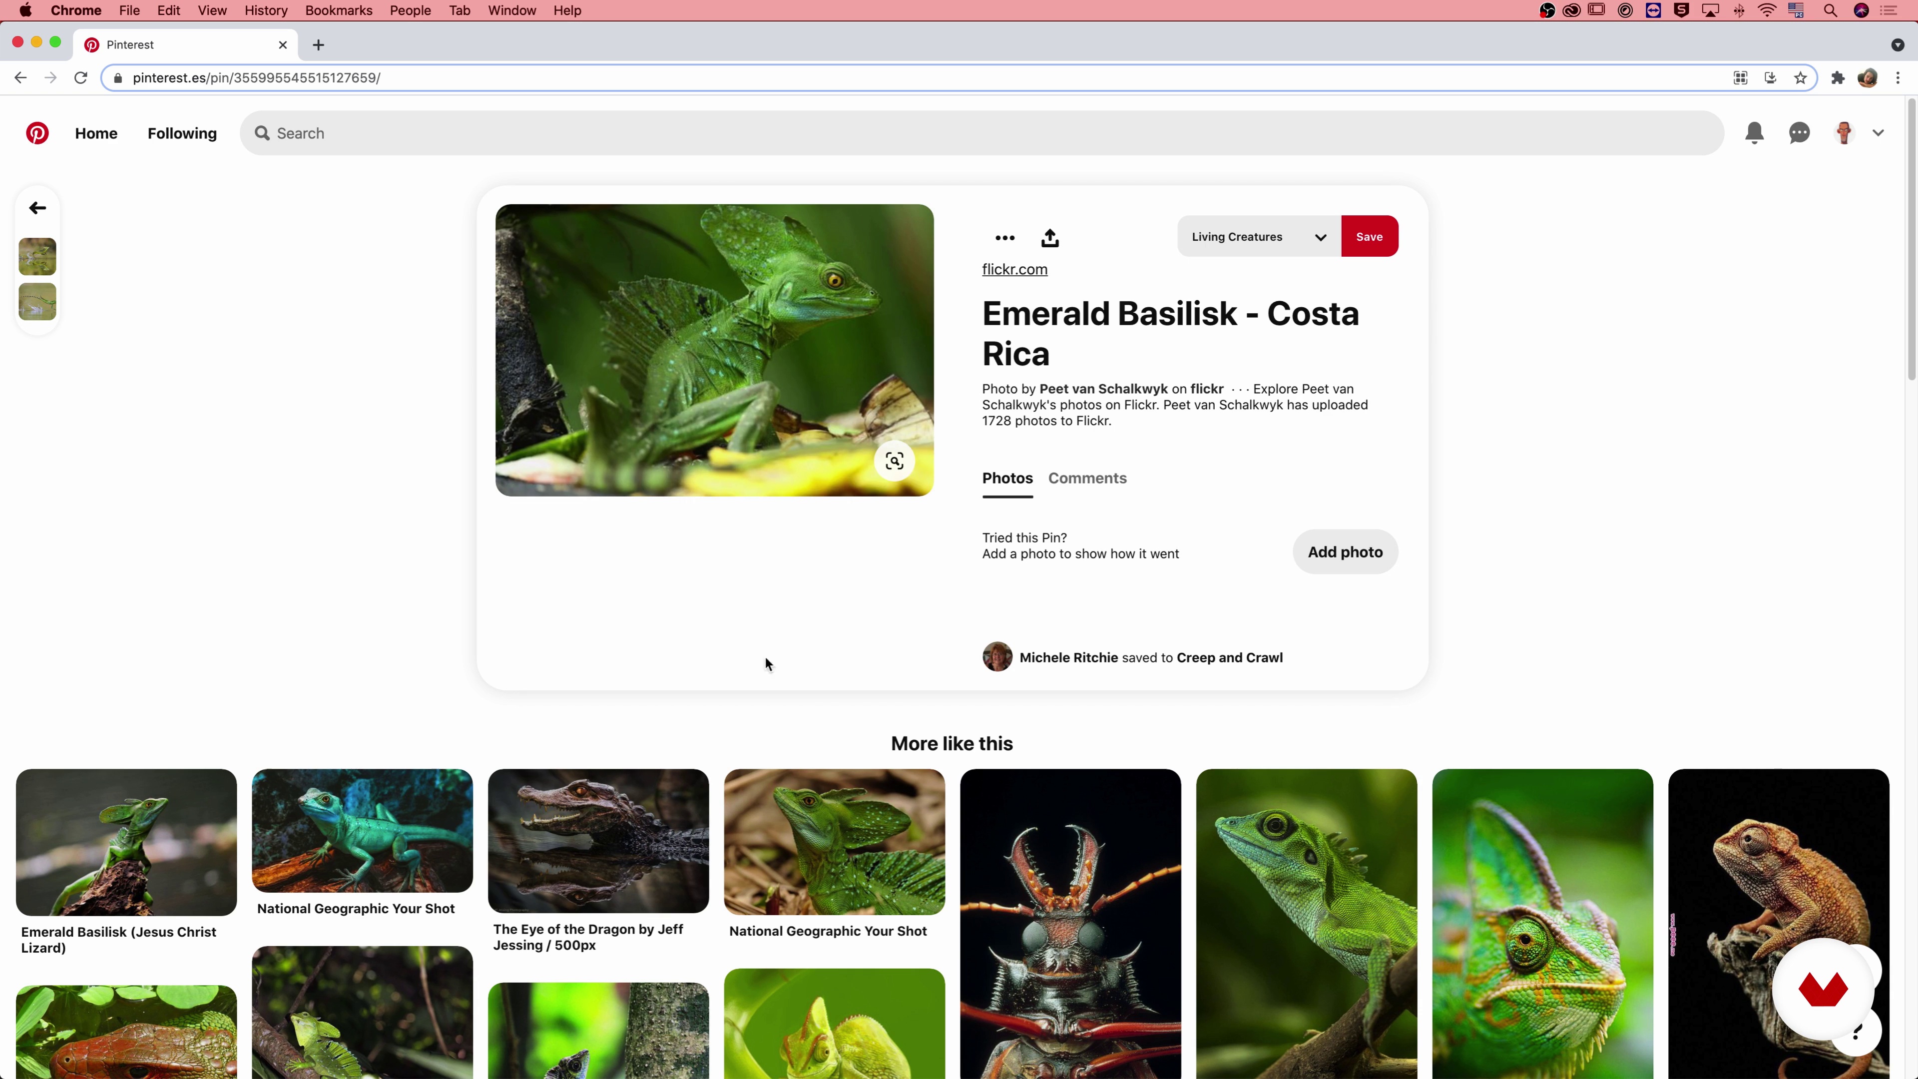The height and width of the screenshot is (1079, 1918).
Task: Open the green chameleon close-up pin
Action: pos(1542,924)
